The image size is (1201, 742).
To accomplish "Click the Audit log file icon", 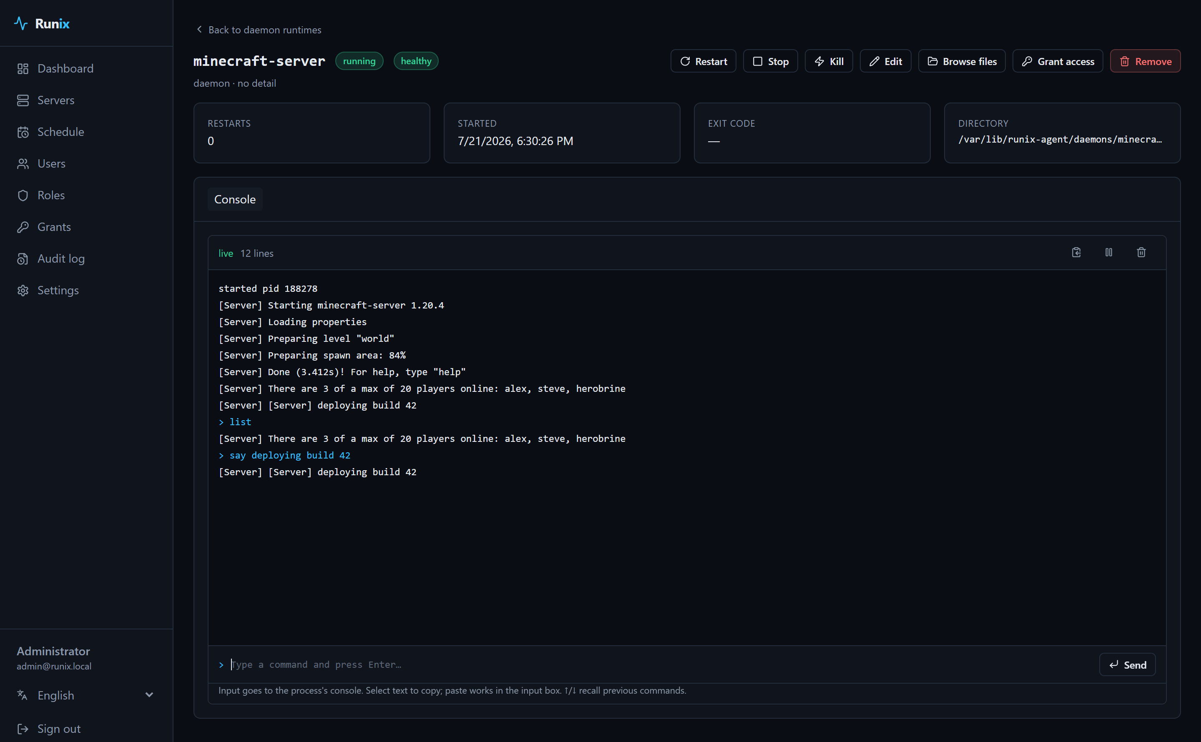I will [x=23, y=258].
